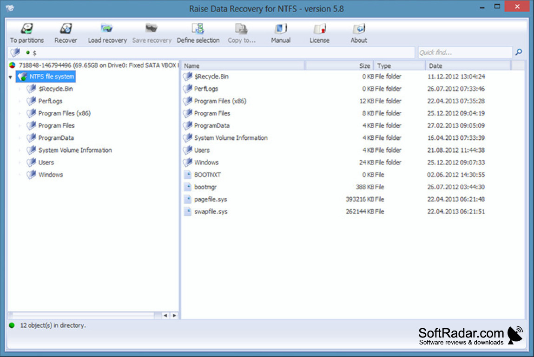Click into the Quick find field
Viewport: 534px width, 357px height.
[465, 52]
